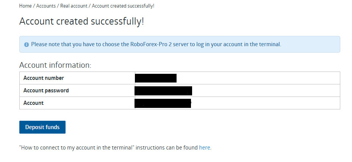
Task: Go to Home in the breadcrumb
Action: pos(25,6)
